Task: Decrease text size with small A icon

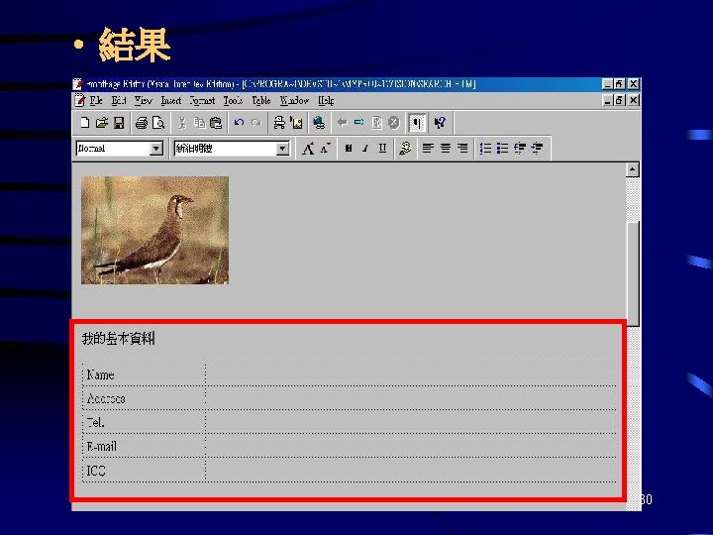Action: [325, 149]
